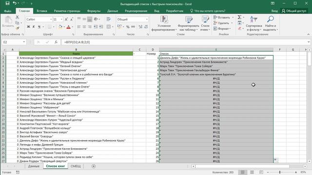Toggle Italic formatting (К)
Screen dimensions: 312x175
point(34,27)
